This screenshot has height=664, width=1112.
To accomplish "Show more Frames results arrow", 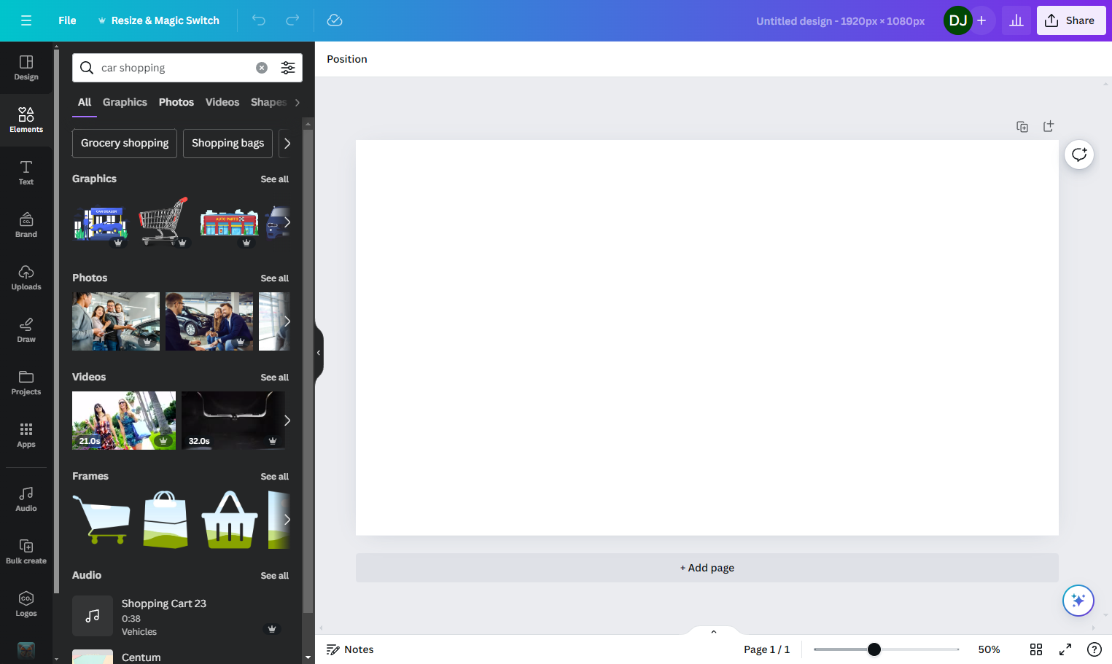I will click(x=287, y=520).
